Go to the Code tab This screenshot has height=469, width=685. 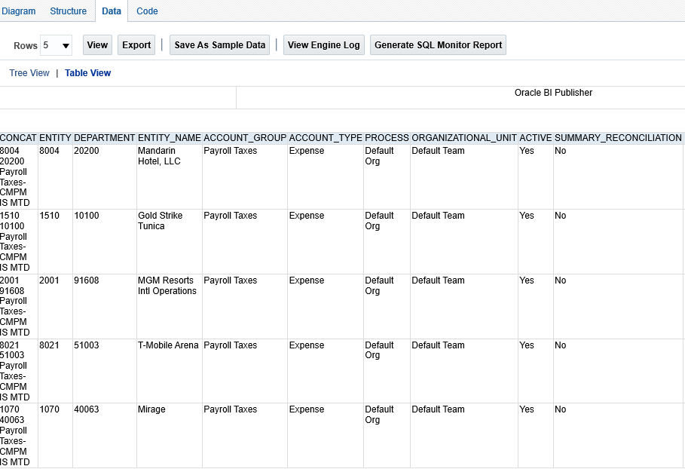click(147, 11)
